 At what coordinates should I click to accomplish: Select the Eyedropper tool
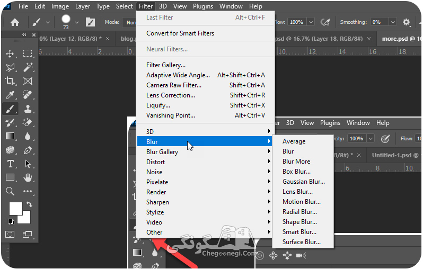click(10, 95)
